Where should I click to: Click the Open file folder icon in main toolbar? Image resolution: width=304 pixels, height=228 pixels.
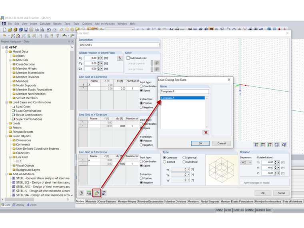10,30
